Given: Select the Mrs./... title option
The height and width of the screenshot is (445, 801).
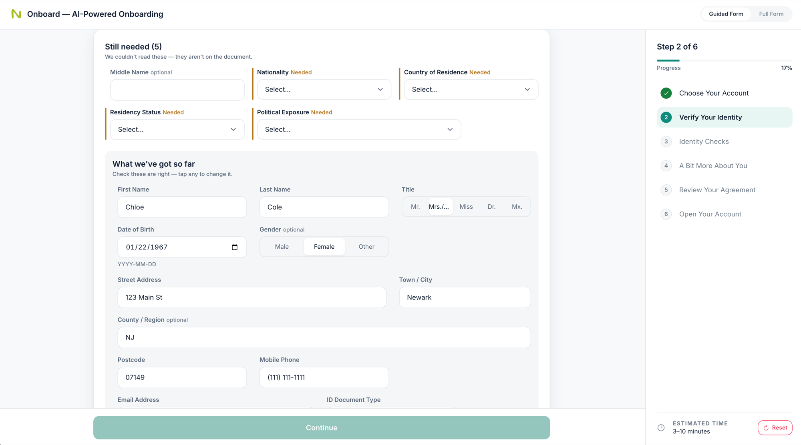Looking at the screenshot, I should (441, 207).
